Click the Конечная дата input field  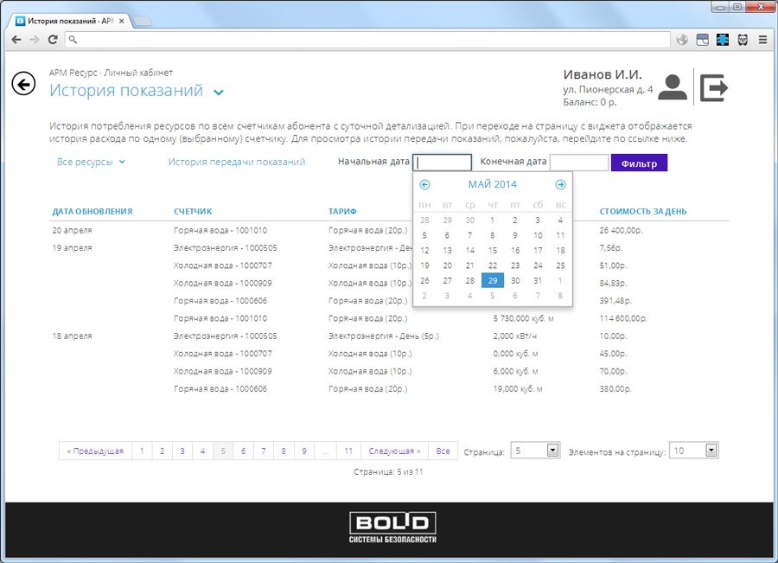point(578,162)
